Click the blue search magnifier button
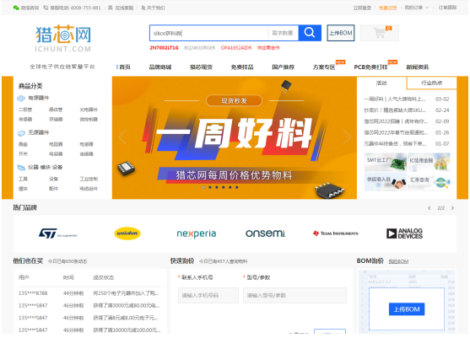Screen dimensions: 470x338 [x=310, y=33]
